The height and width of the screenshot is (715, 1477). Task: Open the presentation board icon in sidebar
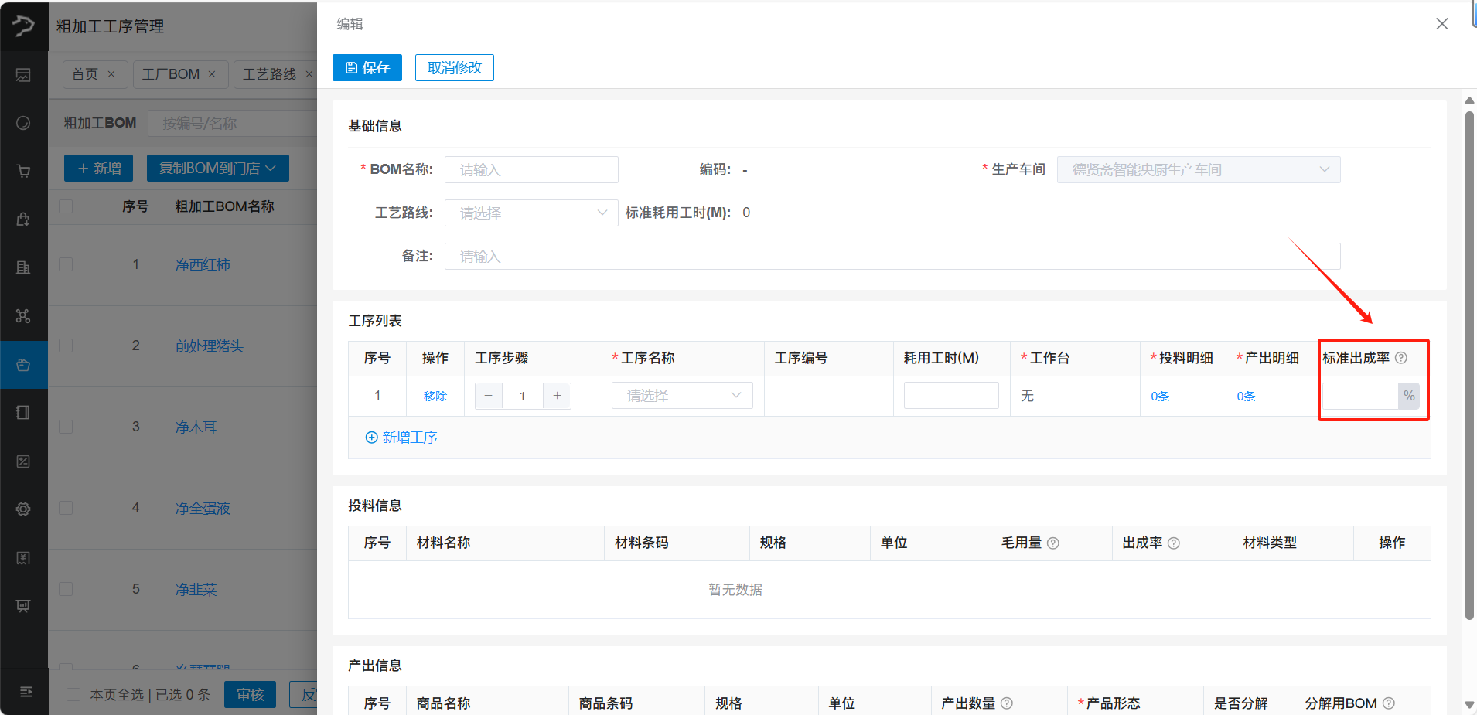23,605
